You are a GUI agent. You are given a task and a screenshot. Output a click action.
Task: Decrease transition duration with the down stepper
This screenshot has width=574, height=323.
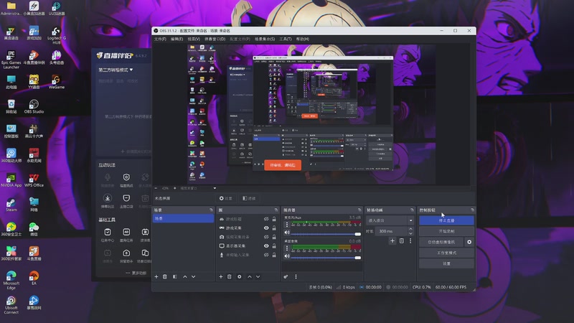tap(410, 233)
